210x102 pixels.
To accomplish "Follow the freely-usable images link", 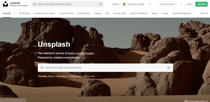I will (81, 53).
